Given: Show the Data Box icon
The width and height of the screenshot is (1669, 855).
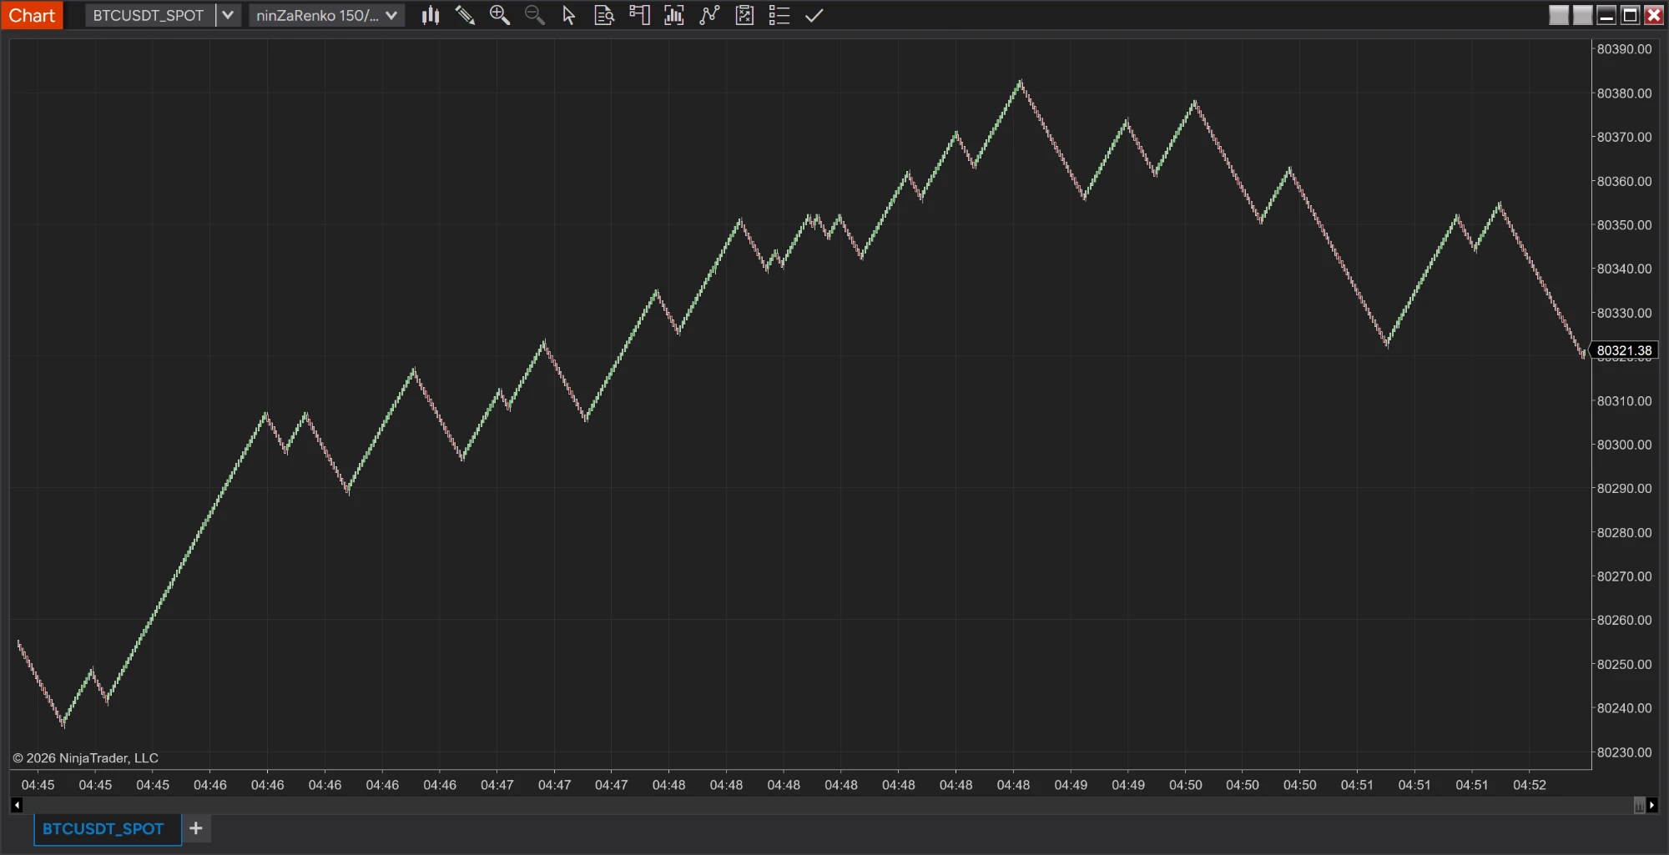Looking at the screenshot, I should pyautogui.click(x=604, y=15).
